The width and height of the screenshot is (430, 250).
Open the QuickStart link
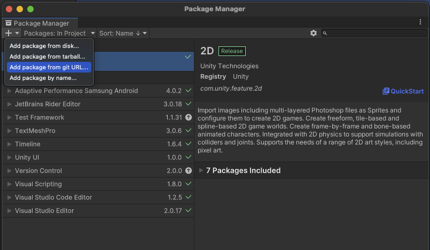403,91
